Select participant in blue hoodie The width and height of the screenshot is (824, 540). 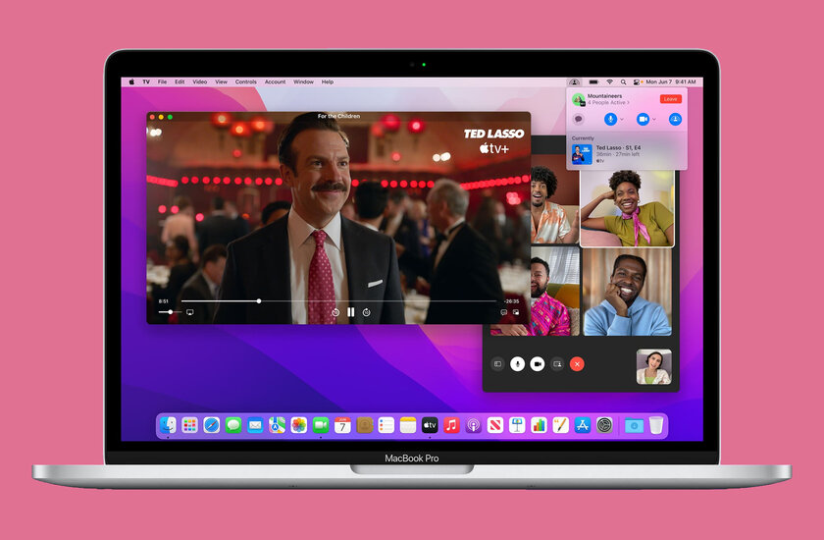click(627, 292)
